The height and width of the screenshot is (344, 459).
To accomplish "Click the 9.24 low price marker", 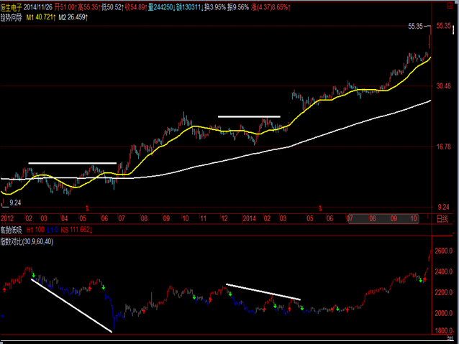I will point(14,203).
